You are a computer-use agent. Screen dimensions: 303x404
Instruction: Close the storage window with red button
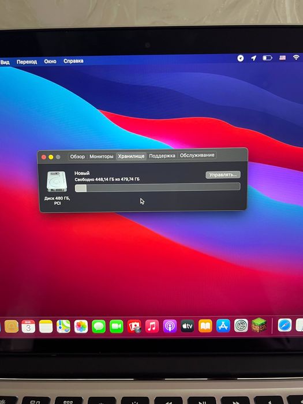click(44, 157)
